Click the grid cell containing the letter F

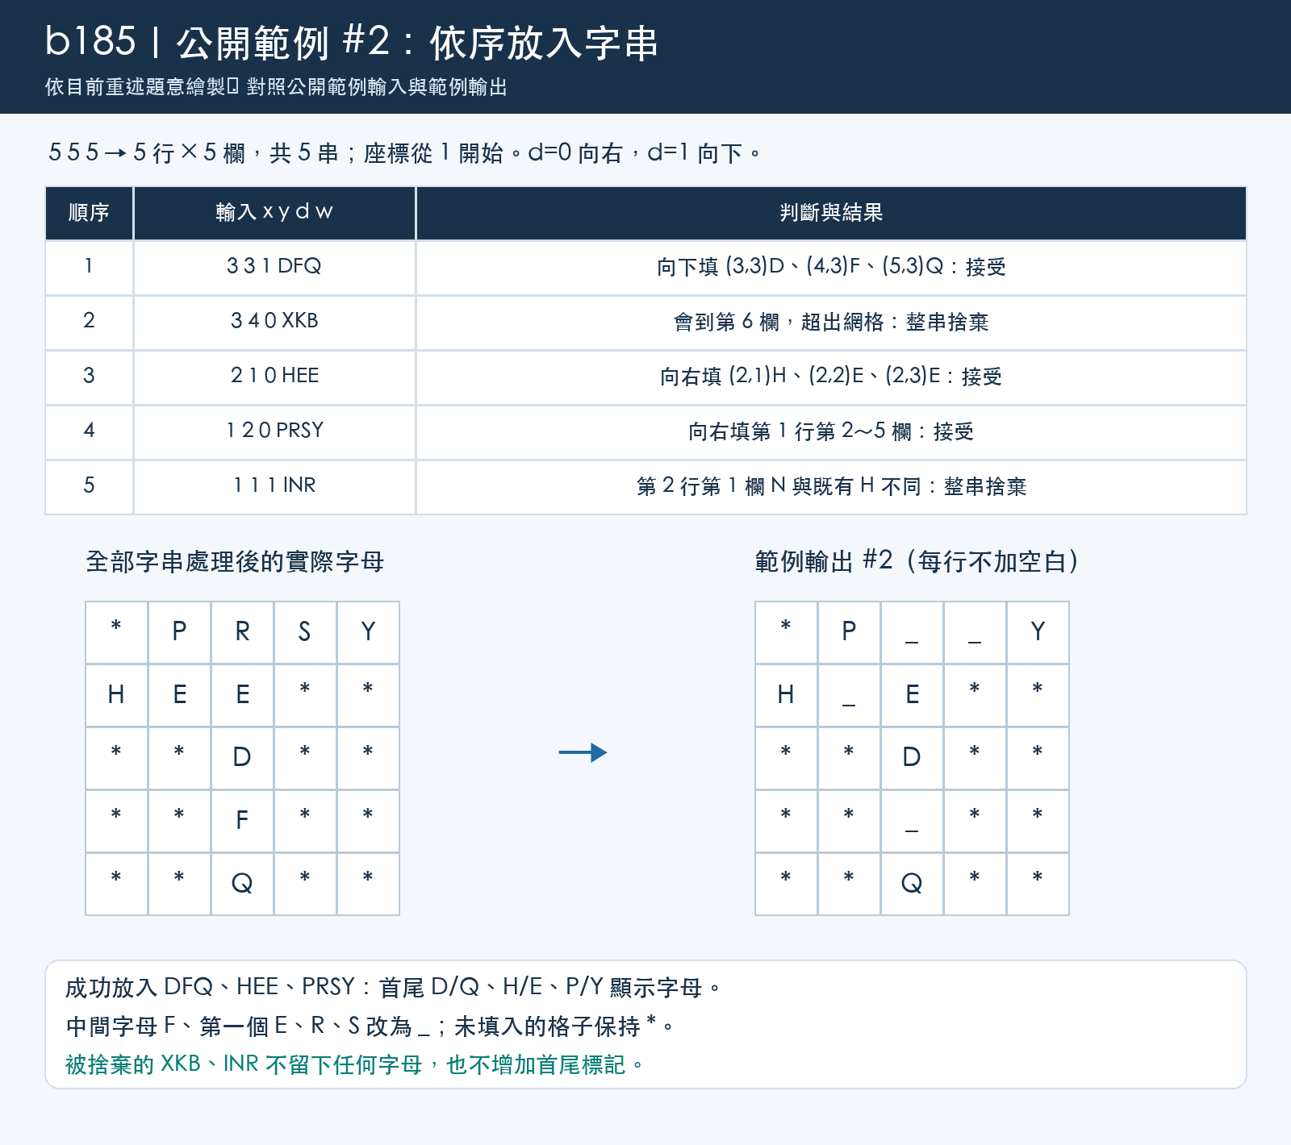click(x=242, y=821)
